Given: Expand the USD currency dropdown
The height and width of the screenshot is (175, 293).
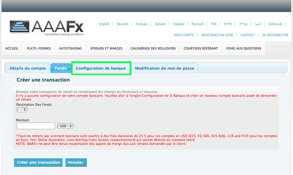Looking at the screenshot, I should [x=66, y=126].
